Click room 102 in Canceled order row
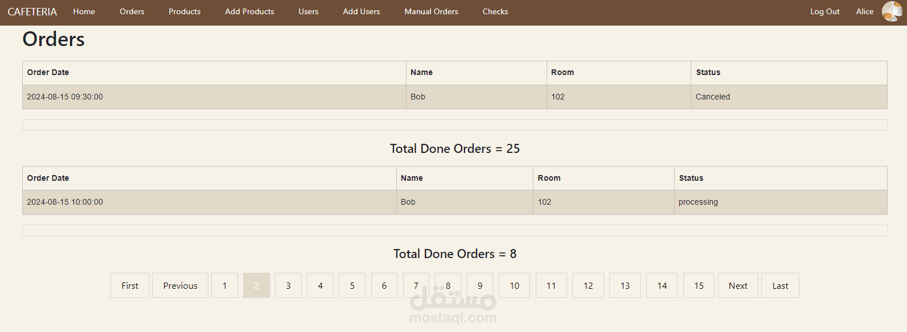This screenshot has width=907, height=332. coord(619,97)
